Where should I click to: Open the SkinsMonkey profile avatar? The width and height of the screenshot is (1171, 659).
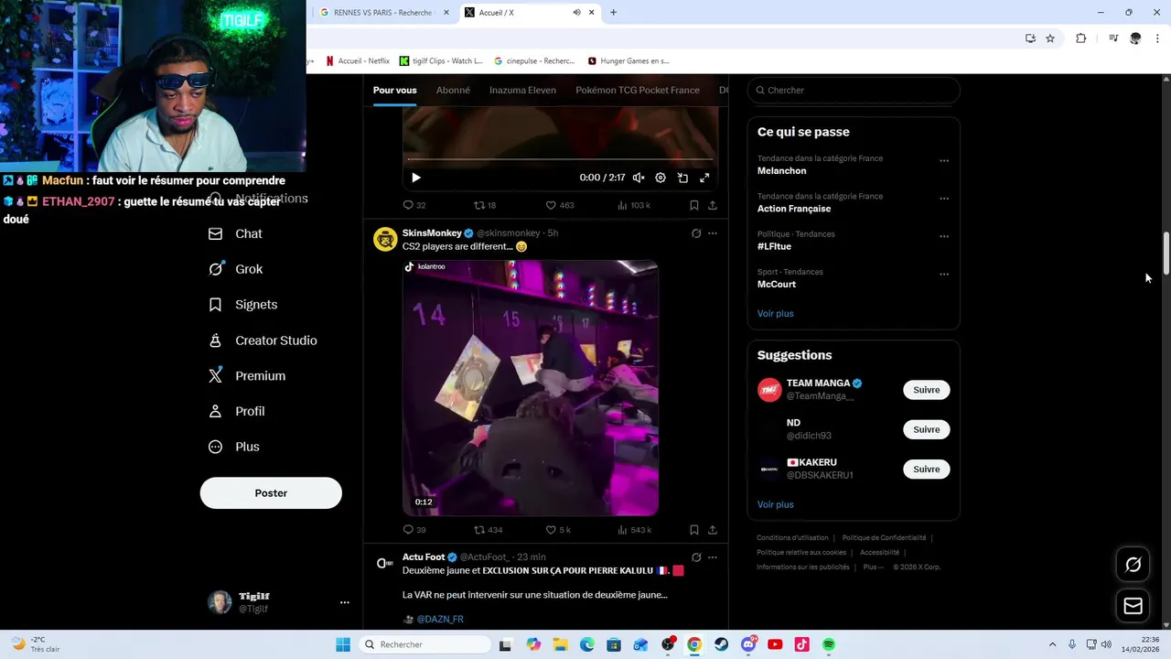385,239
